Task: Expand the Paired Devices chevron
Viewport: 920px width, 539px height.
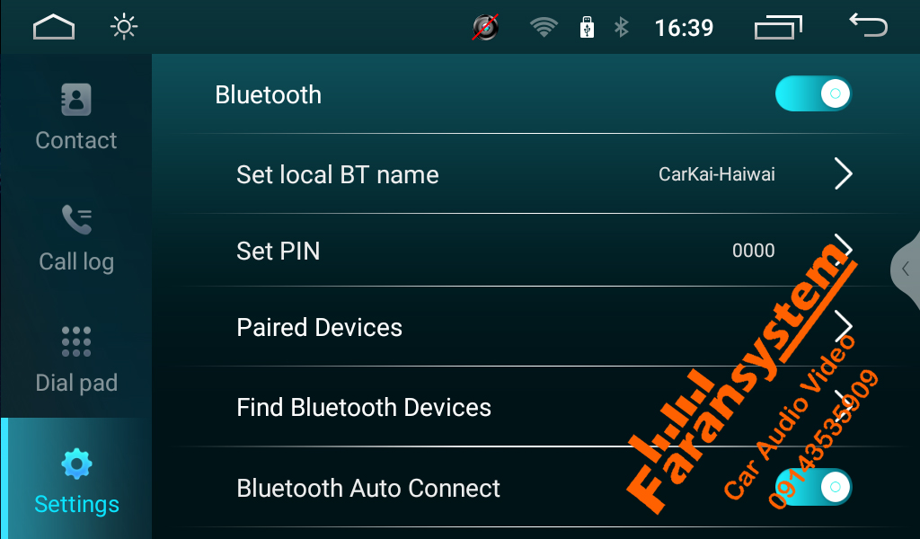Action: 843,326
